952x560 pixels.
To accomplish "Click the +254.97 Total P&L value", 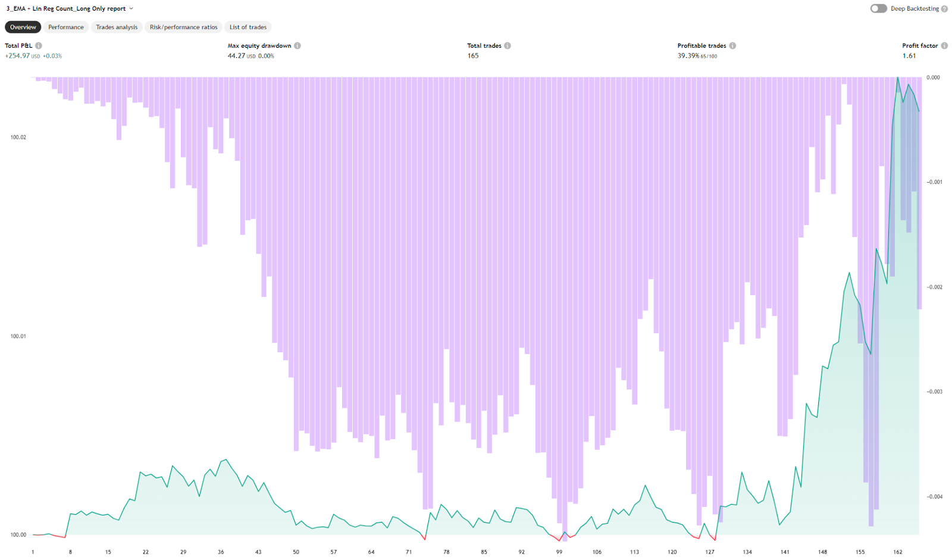I will click(17, 56).
